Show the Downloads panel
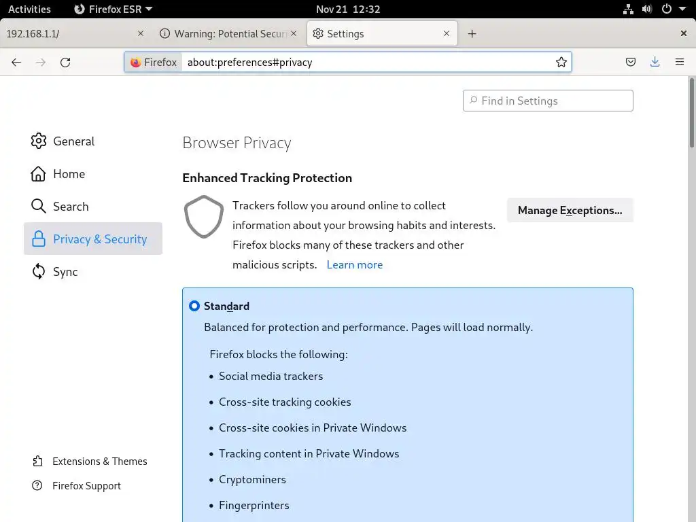This screenshot has height=522, width=696. point(655,62)
